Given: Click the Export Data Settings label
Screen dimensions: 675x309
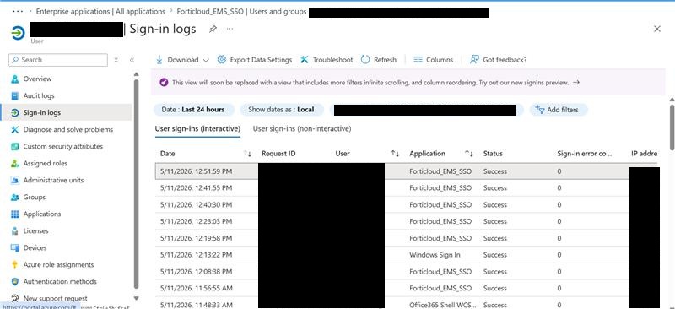Looking at the screenshot, I should tap(261, 60).
